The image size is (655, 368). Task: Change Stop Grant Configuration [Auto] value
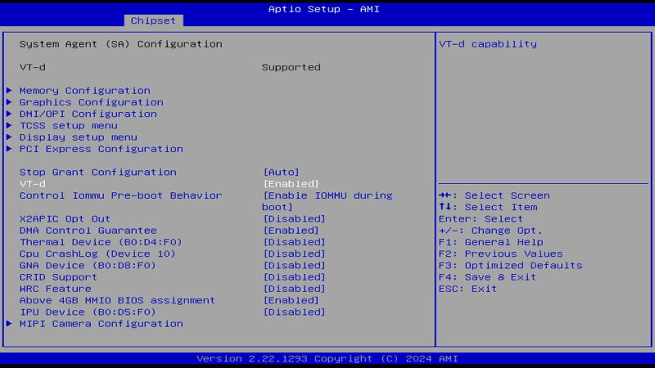click(x=281, y=173)
